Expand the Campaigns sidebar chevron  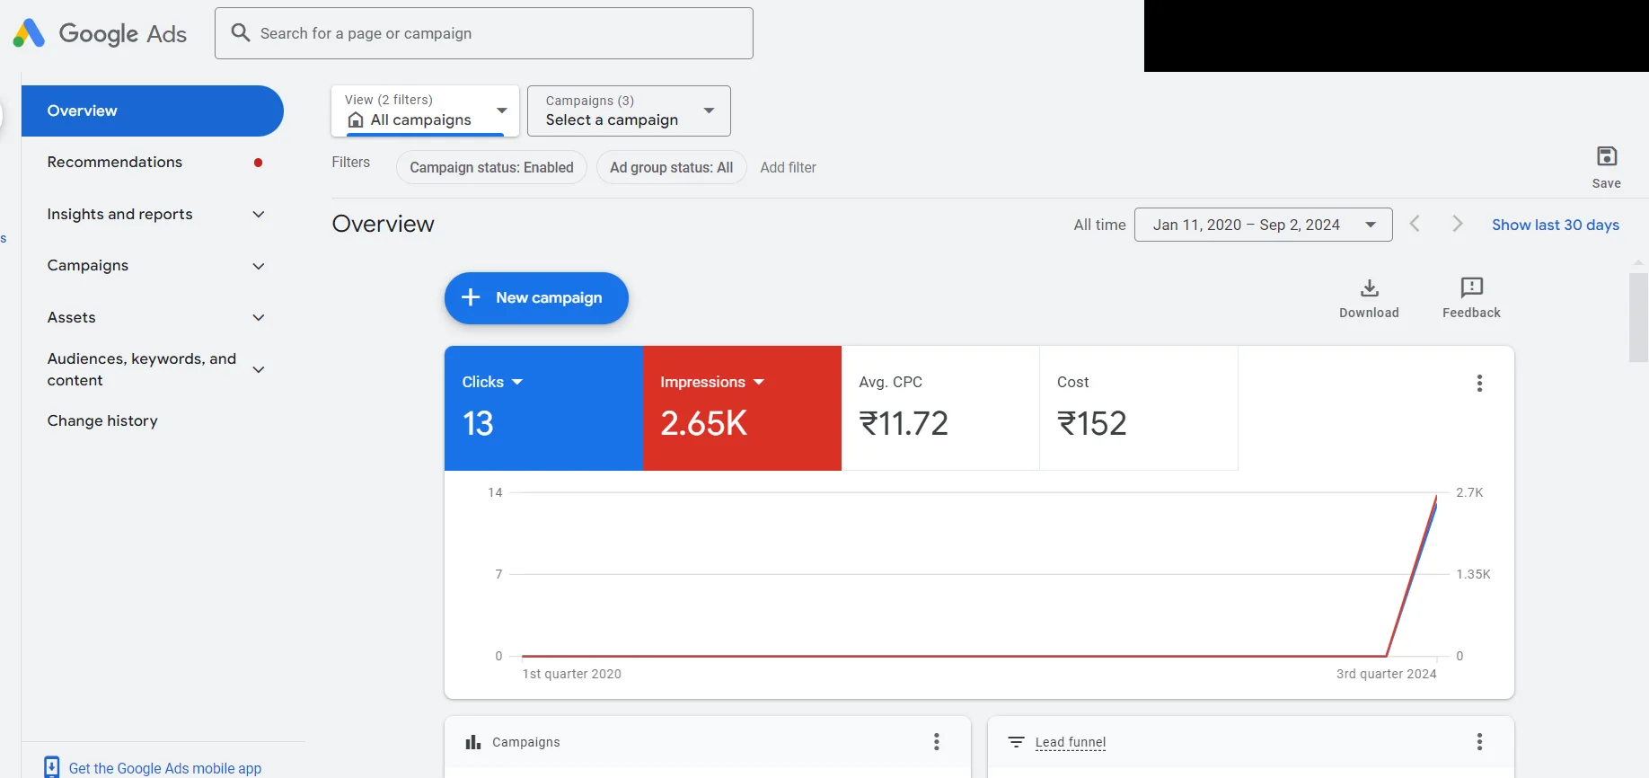(259, 266)
